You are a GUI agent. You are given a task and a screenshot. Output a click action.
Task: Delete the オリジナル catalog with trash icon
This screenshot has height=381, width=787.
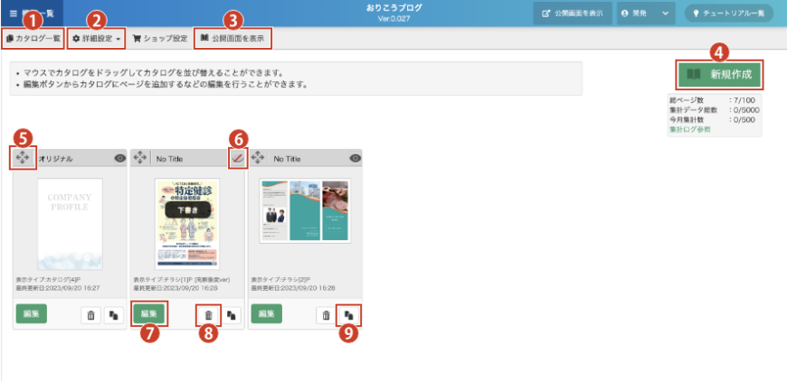[91, 315]
